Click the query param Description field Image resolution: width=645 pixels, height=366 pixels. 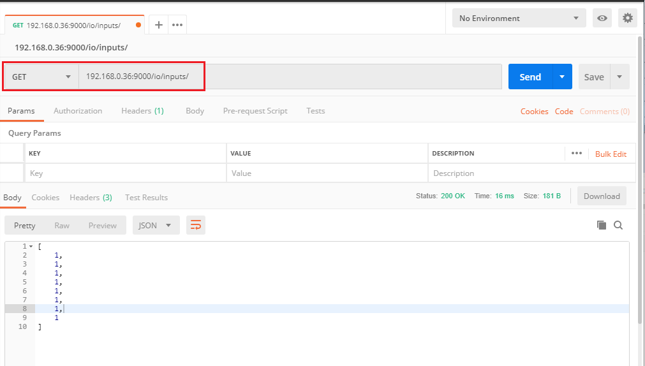point(532,173)
